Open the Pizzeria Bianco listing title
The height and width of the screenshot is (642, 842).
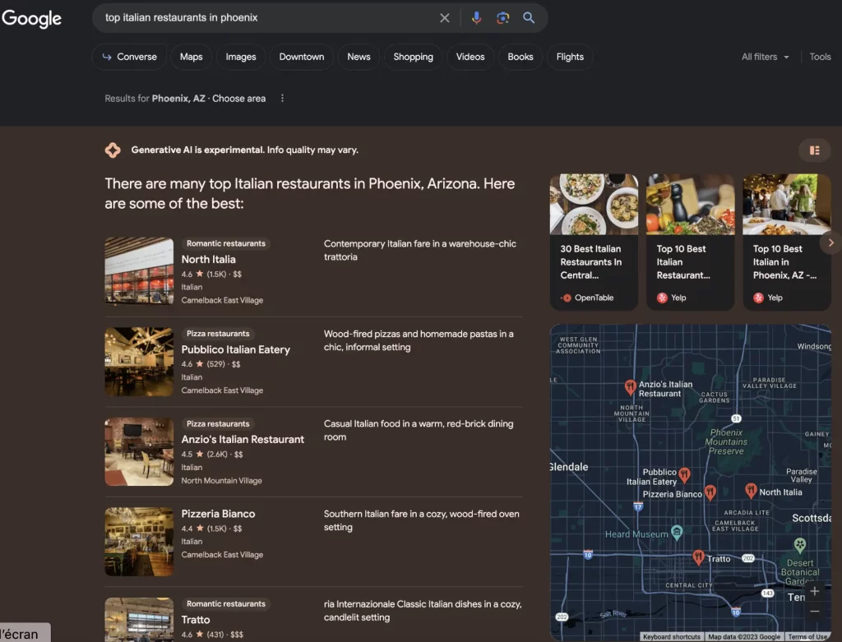[x=218, y=514]
